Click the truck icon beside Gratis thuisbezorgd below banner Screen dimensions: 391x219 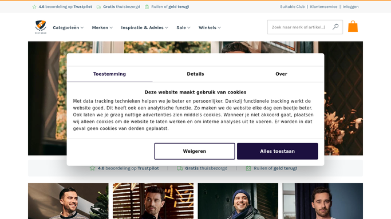tap(180, 168)
